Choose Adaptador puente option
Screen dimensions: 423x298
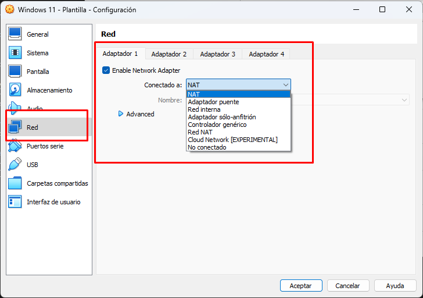pos(238,102)
